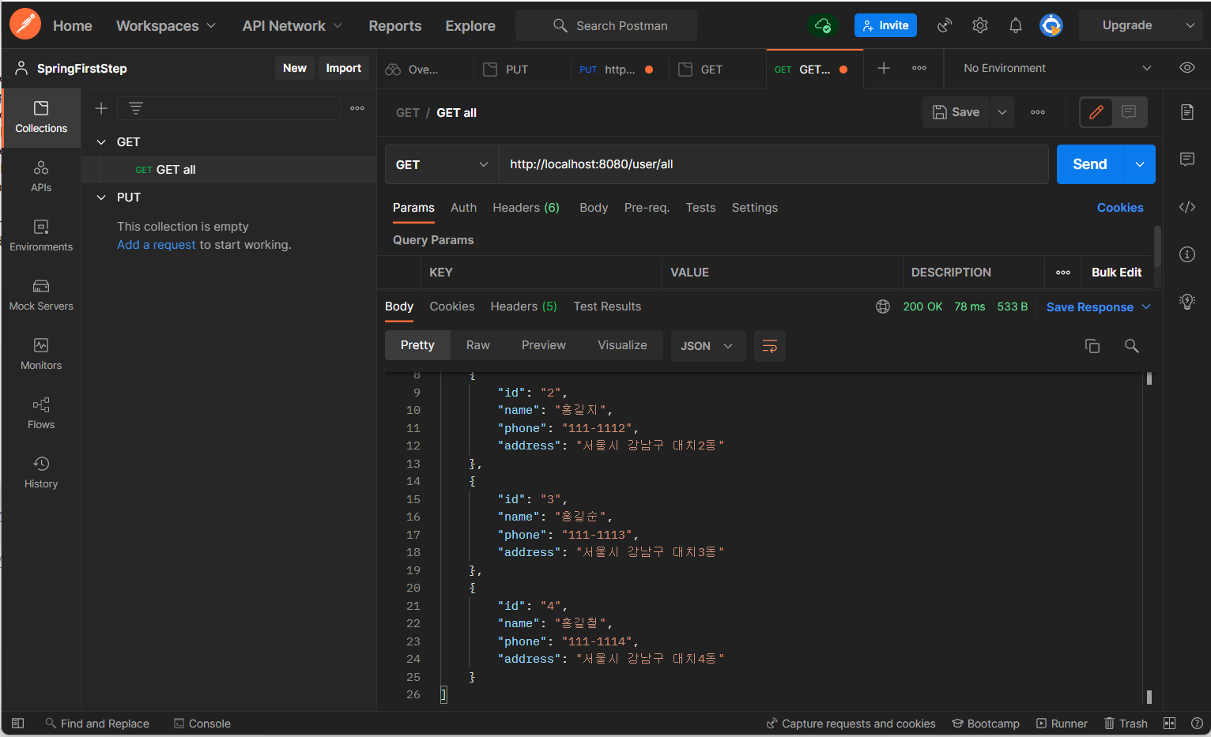This screenshot has height=737, width=1211.
Task: Open the related requests lightbulb icon
Action: coord(1187,301)
